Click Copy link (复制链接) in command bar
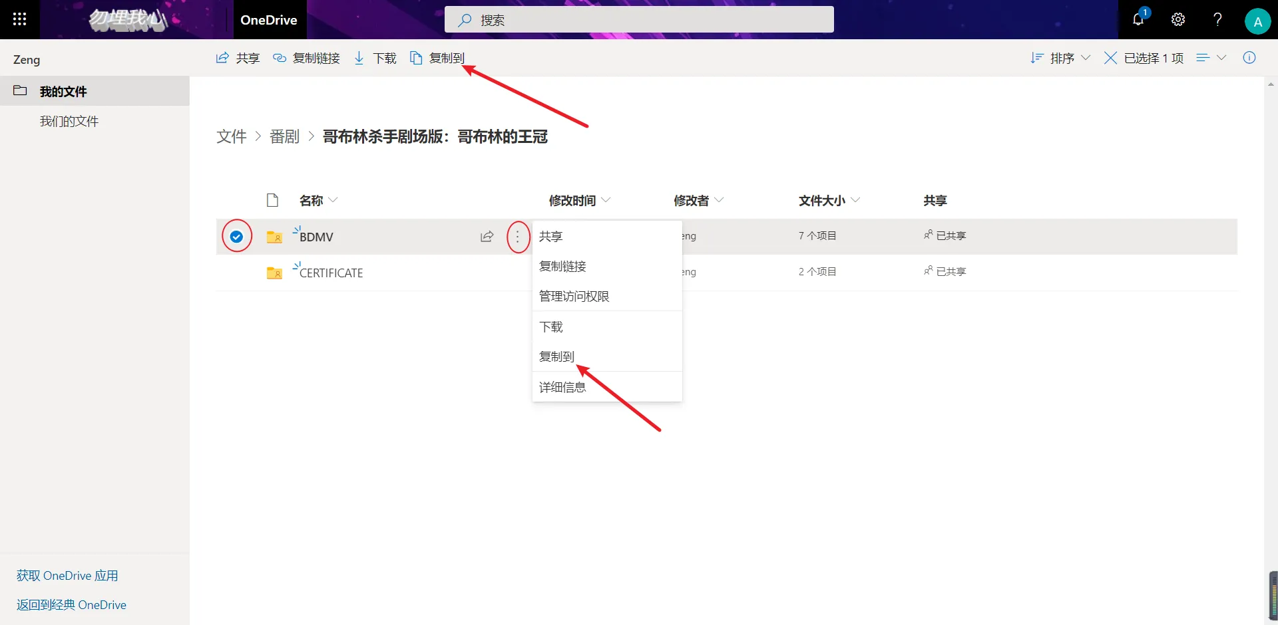 (x=306, y=58)
